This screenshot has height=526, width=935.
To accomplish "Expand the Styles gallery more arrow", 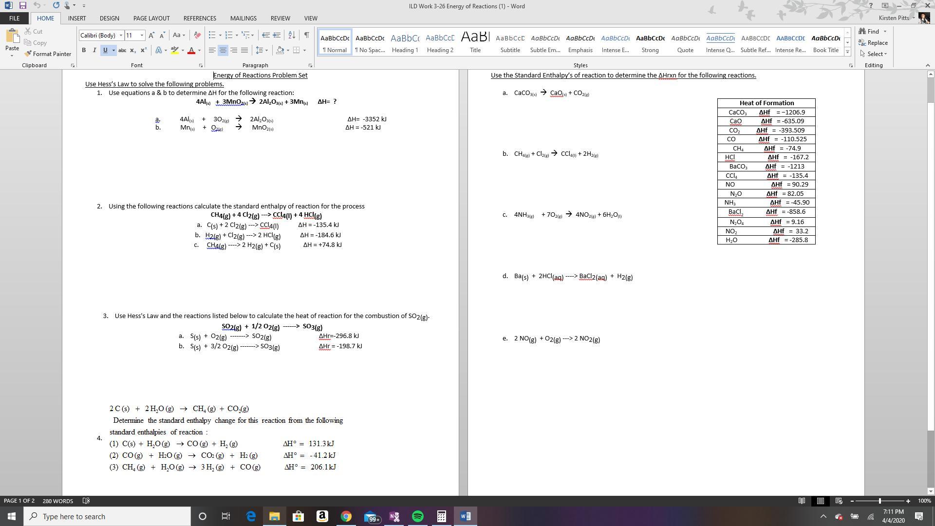I will [847, 52].
